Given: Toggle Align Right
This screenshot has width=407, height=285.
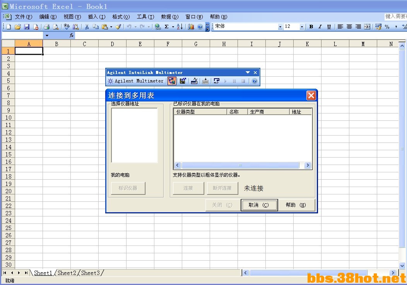Looking at the screenshot, I should tap(358, 26).
